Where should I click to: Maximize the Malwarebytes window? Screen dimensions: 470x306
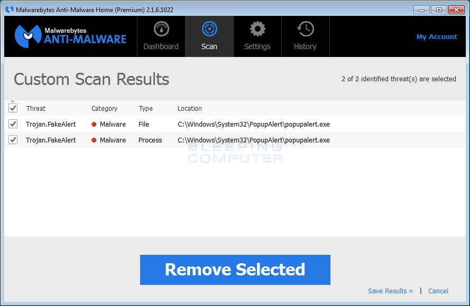(x=439, y=10)
